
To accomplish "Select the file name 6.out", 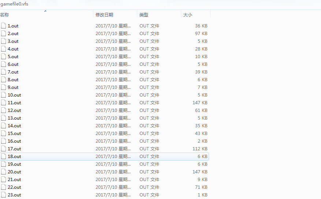I will point(13,64).
